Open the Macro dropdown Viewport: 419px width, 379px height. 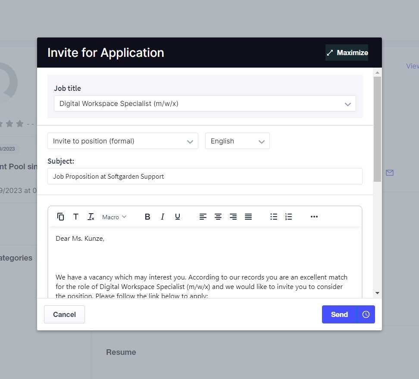click(114, 217)
